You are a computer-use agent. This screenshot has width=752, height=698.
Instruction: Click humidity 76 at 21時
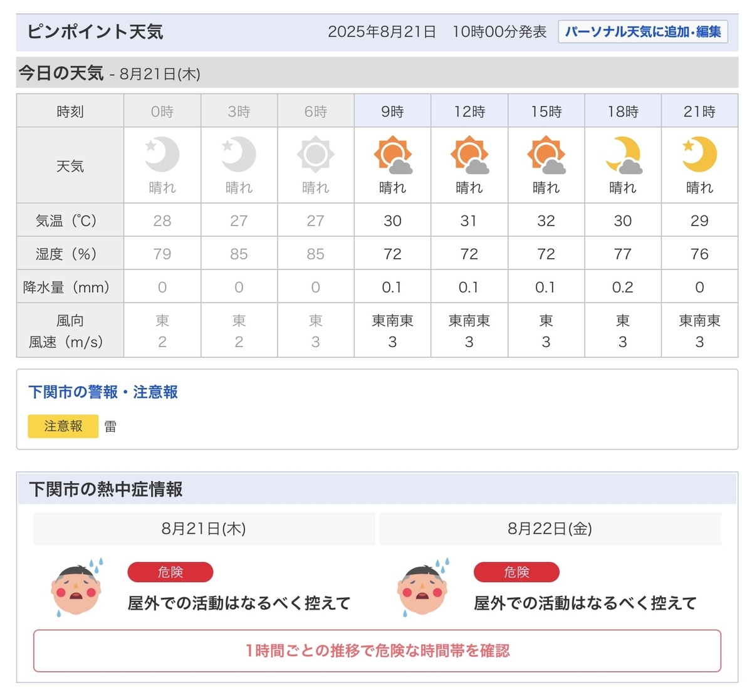(699, 254)
